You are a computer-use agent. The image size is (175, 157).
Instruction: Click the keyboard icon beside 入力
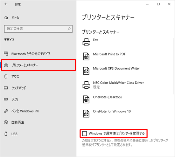point(6,99)
